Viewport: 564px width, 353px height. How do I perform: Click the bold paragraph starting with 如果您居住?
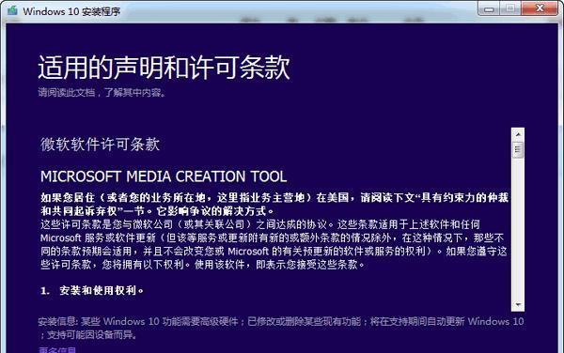pyautogui.click(x=274, y=204)
